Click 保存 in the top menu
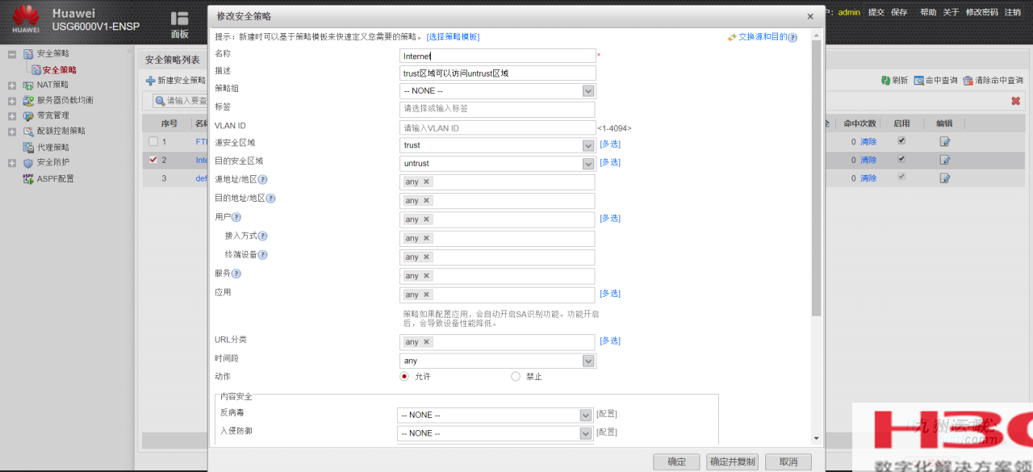Viewport: 1033px width, 472px height. tap(899, 12)
